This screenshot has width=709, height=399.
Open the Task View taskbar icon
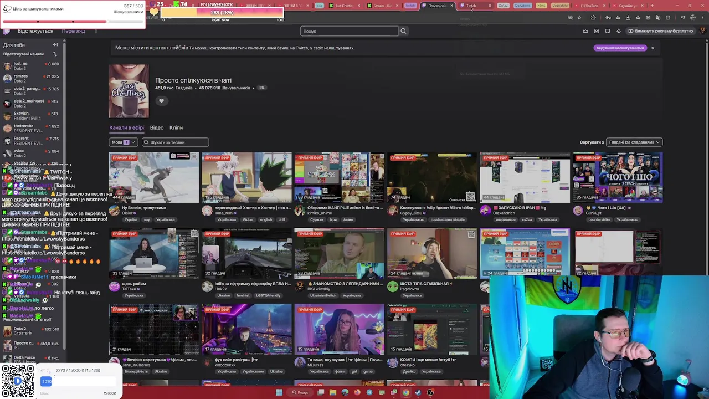(321, 392)
